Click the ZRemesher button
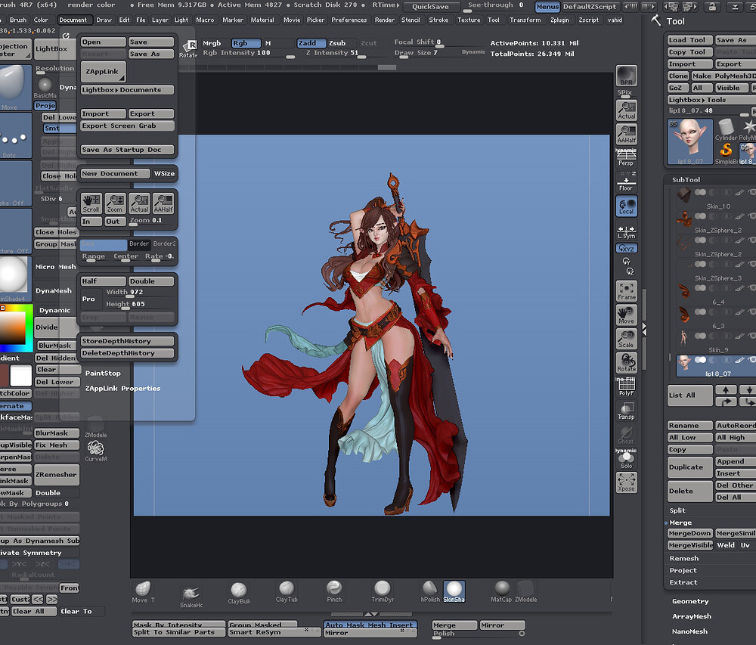The height and width of the screenshot is (645, 756). (x=56, y=474)
